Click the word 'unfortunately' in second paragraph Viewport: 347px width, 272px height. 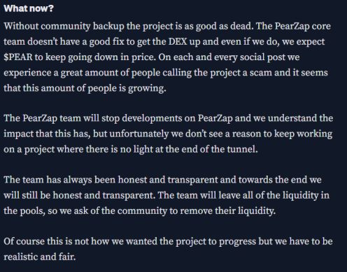[x=139, y=134]
